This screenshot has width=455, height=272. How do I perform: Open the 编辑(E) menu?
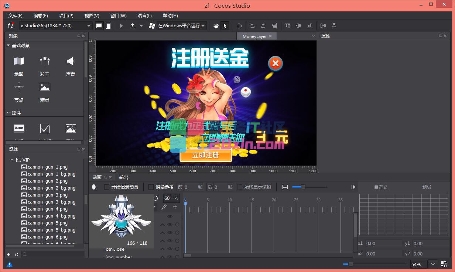[41, 16]
